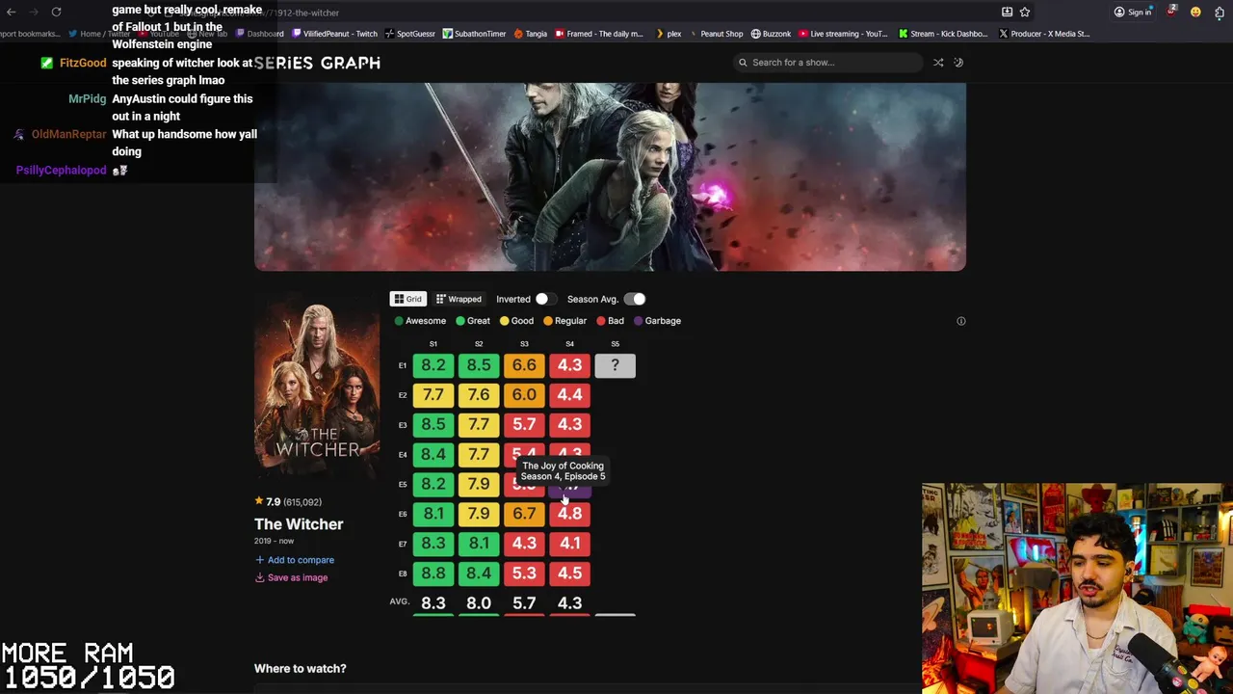
Task: Open the Producer X Media Studio bookmark
Action: [1044, 34]
